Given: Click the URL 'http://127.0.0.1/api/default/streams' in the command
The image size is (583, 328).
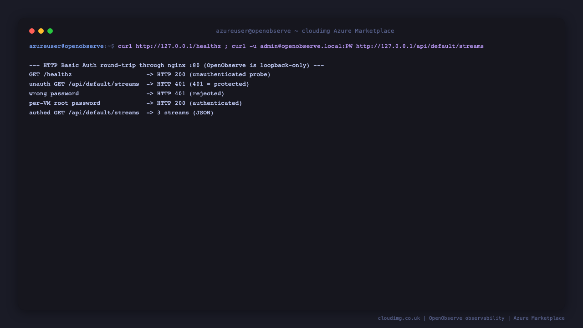Looking at the screenshot, I should (420, 46).
